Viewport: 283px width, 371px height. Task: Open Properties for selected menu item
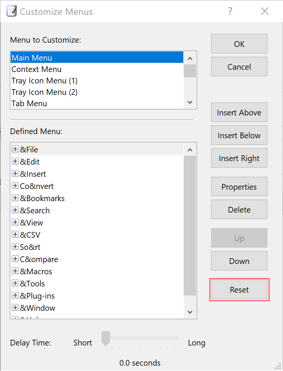(239, 187)
